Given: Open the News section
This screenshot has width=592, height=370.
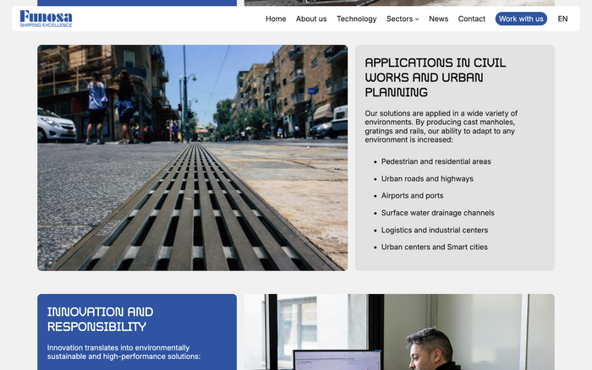Looking at the screenshot, I should click(x=438, y=19).
